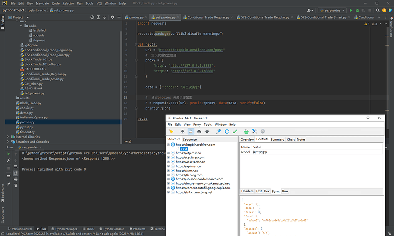The height and width of the screenshot is (236, 394).
Task: Open the Charles Tools wrench icon
Action: point(254,131)
